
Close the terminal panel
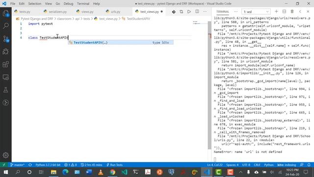coord(308,12)
